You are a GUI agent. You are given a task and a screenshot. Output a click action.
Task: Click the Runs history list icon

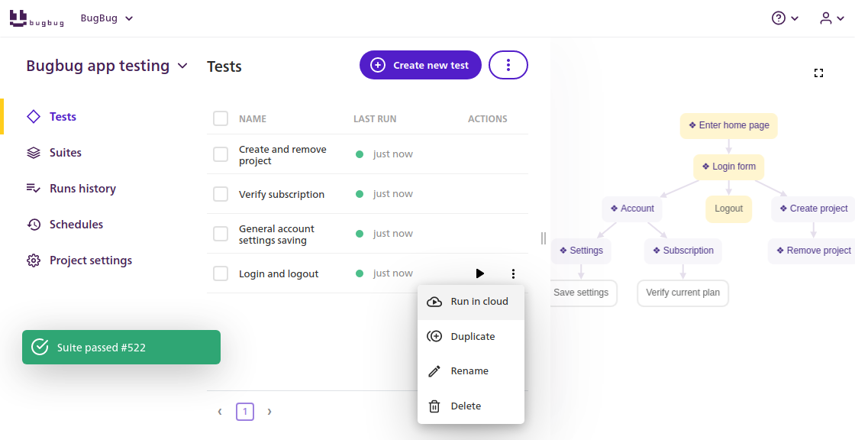coord(34,189)
